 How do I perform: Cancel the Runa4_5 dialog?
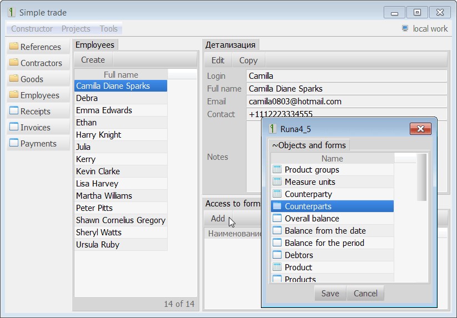tap(365, 294)
